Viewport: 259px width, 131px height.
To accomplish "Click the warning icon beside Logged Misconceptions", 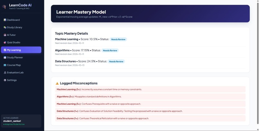I will tap(57, 83).
